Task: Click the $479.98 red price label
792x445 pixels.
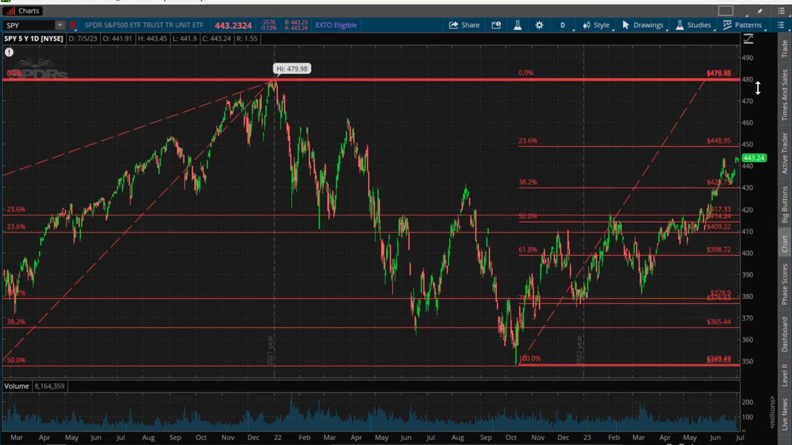Action: 718,73
